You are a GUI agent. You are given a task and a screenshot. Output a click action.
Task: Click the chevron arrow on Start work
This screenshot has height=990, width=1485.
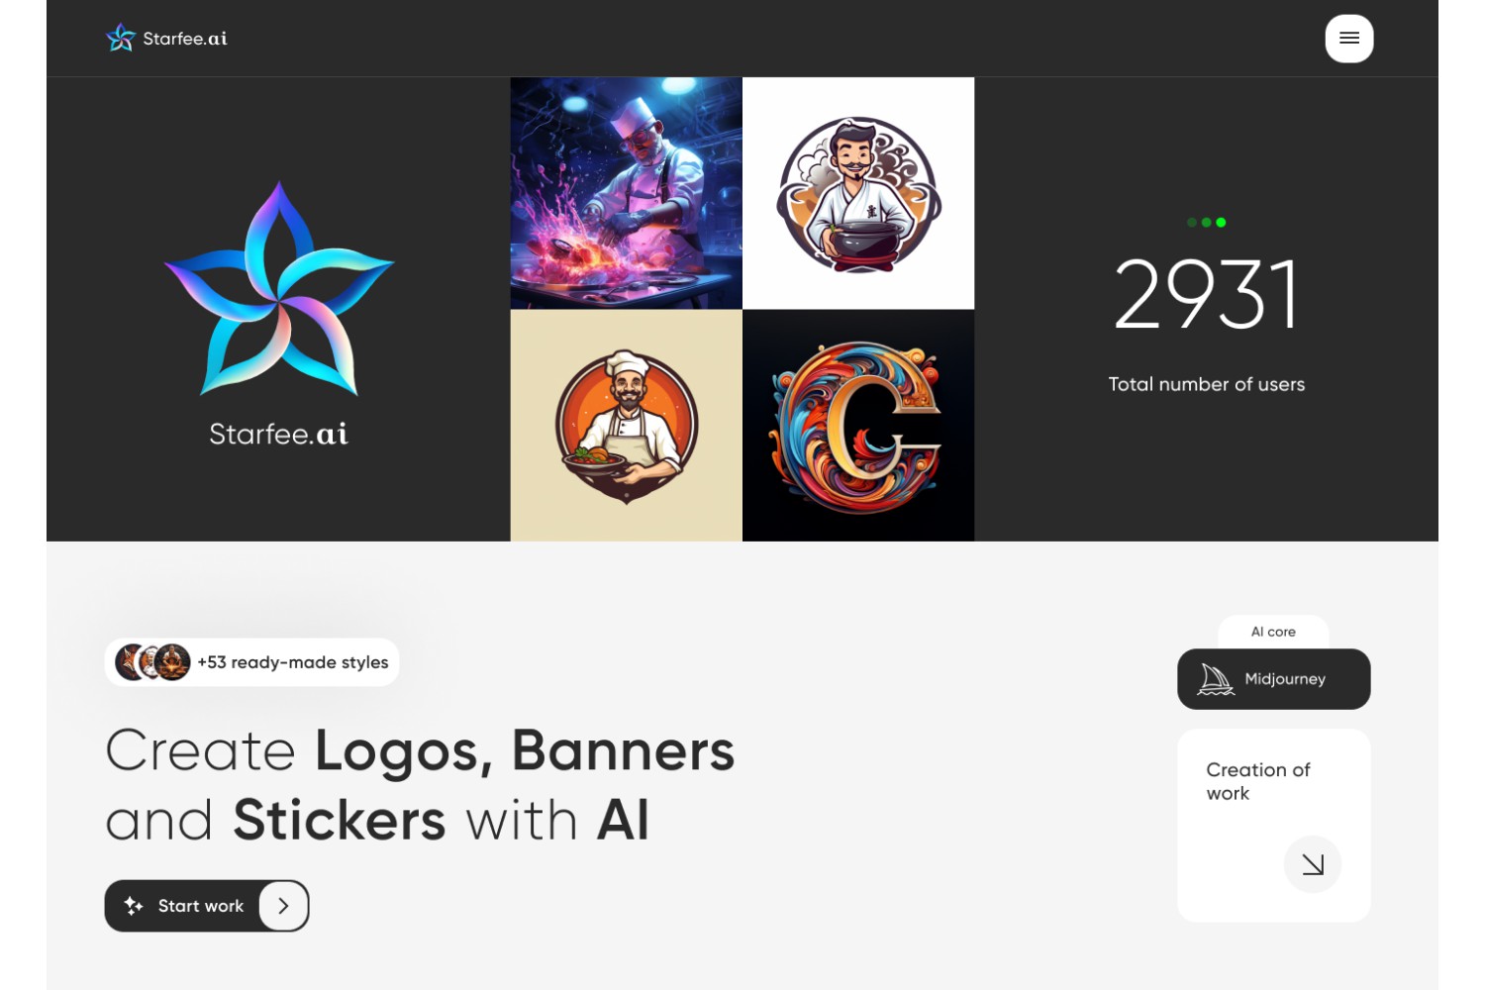(283, 906)
